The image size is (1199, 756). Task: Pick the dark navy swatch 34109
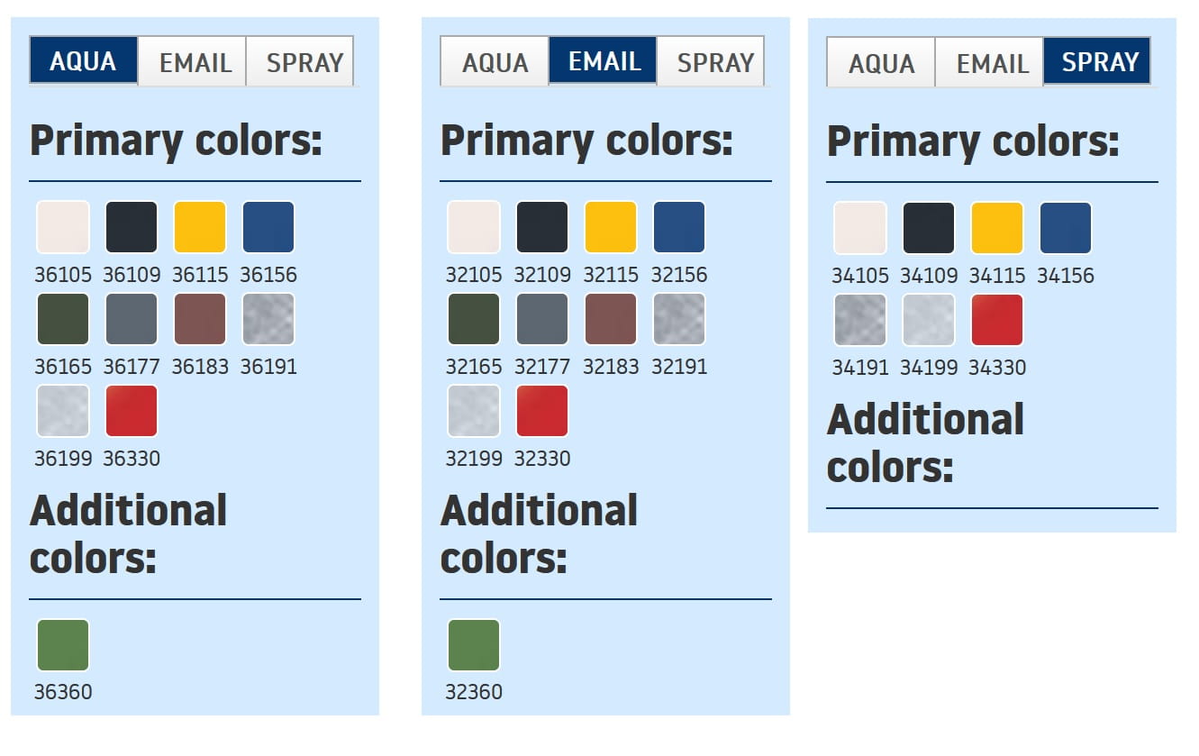point(929,228)
